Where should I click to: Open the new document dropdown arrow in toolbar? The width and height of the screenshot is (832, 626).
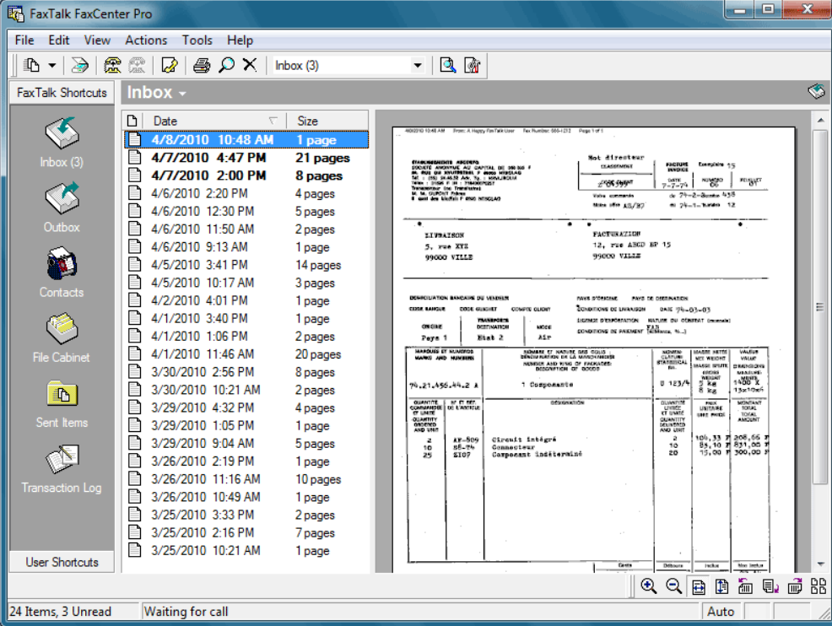(52, 66)
